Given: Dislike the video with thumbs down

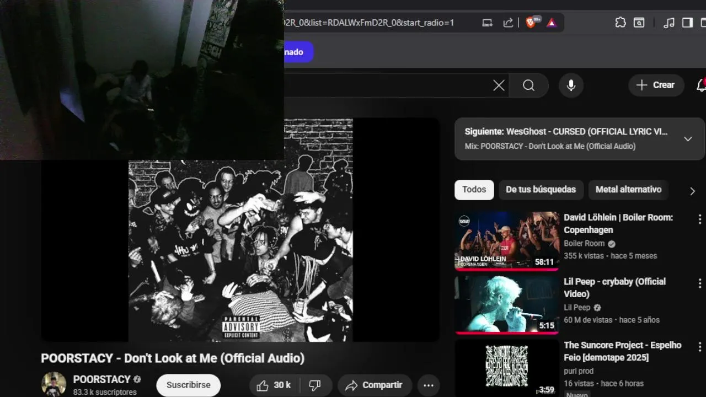Looking at the screenshot, I should coord(315,385).
